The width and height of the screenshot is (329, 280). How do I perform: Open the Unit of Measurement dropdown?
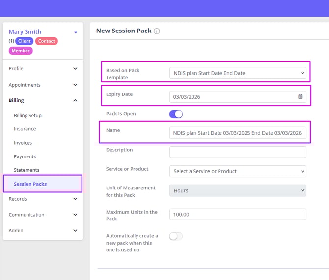pos(238,190)
